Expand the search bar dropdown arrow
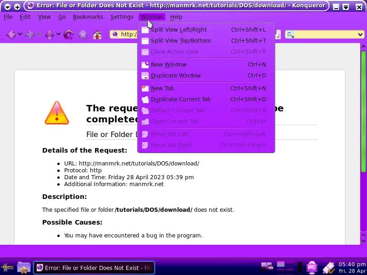Viewport: 367px width, 275px height. click(360, 35)
